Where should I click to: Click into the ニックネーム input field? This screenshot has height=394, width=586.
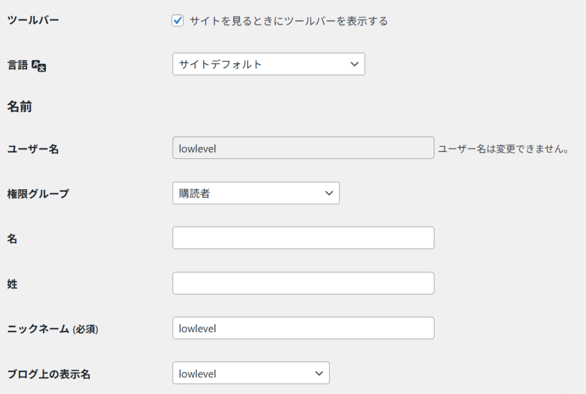click(303, 328)
